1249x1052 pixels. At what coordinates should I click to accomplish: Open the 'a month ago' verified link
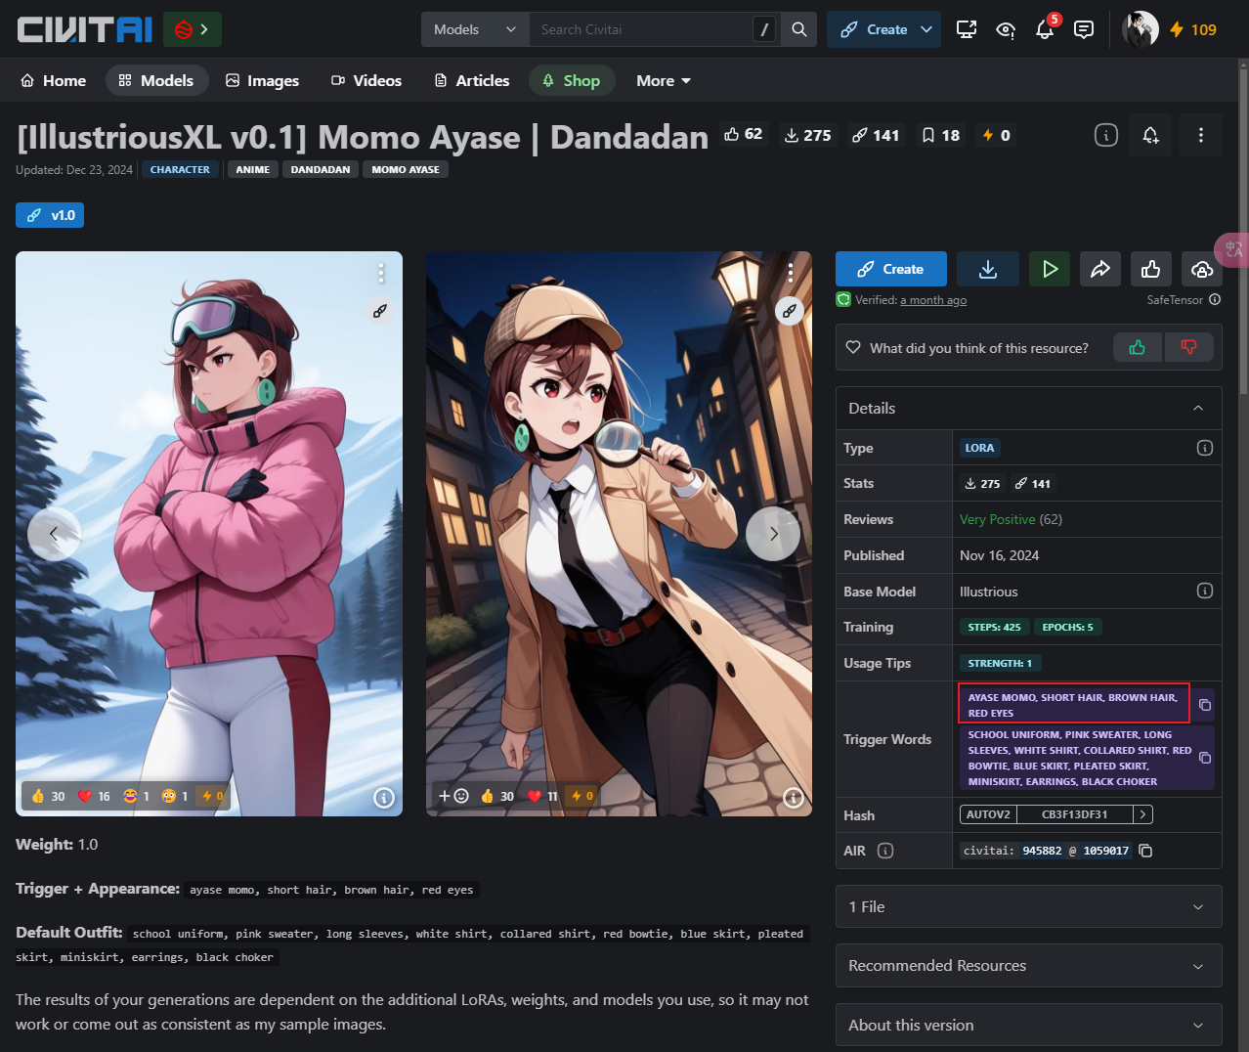pyautogui.click(x=933, y=300)
